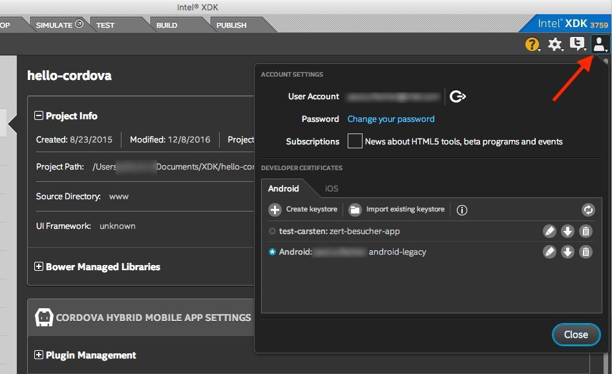Image resolution: width=612 pixels, height=374 pixels.
Task: Click the sign out icon beside User Account
Action: click(x=458, y=97)
